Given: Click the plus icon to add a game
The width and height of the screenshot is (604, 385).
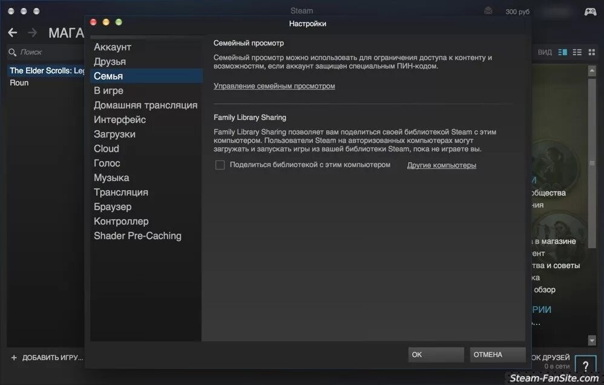Looking at the screenshot, I should 14,358.
